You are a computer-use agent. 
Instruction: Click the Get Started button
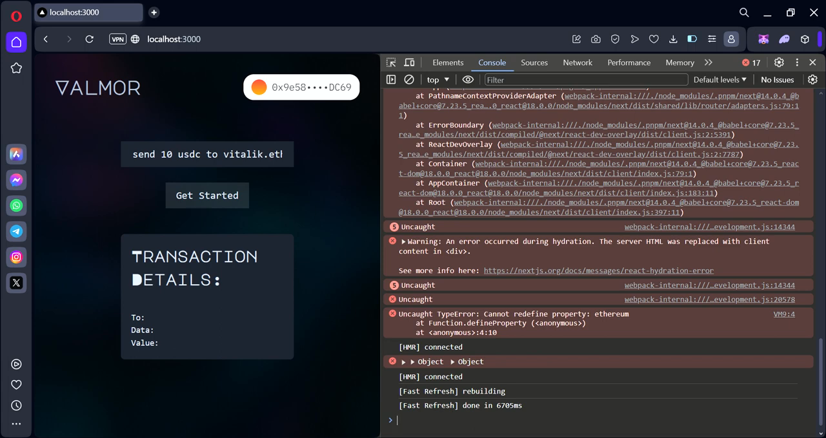point(207,195)
